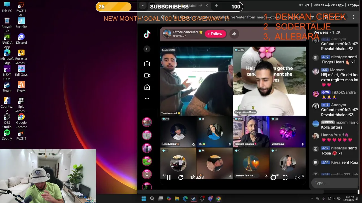Screen dimensions: 362x203
Task: Select the FiveM desktop shortcut
Action: tap(21, 87)
